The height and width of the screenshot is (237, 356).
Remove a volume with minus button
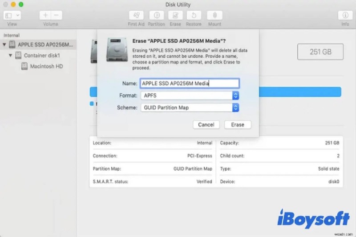(57, 15)
